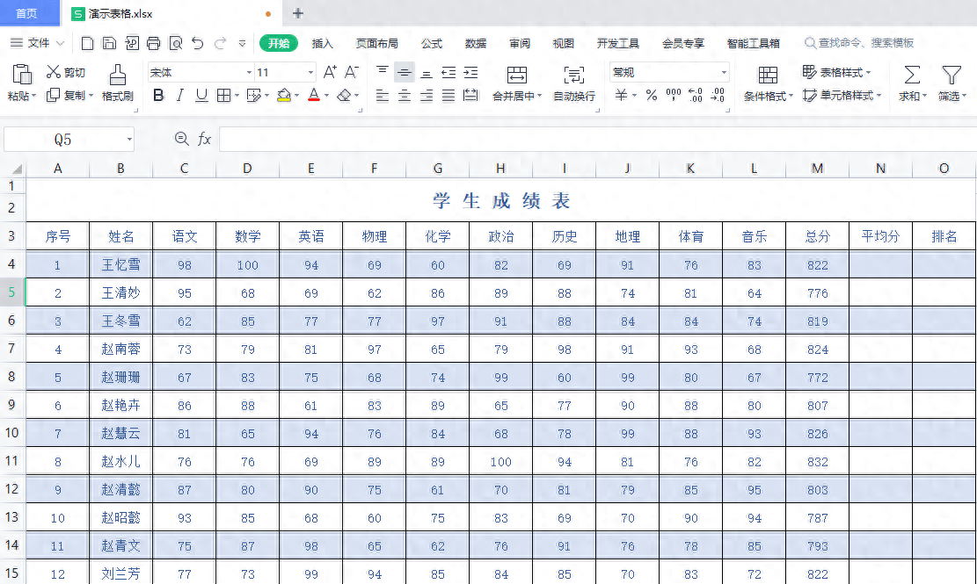Open the 文件 menu dropdown
977x584 pixels.
38,43
